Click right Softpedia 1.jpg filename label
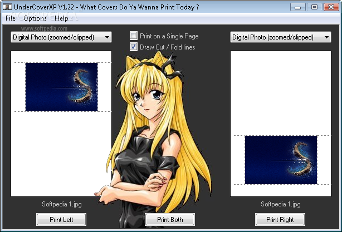This screenshot has height=232, width=342. (281, 204)
